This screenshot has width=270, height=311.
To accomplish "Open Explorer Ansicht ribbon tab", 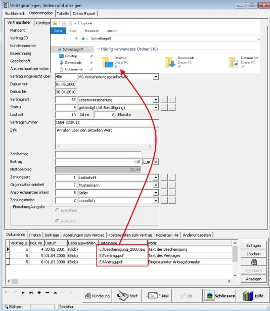I will 112,31.
